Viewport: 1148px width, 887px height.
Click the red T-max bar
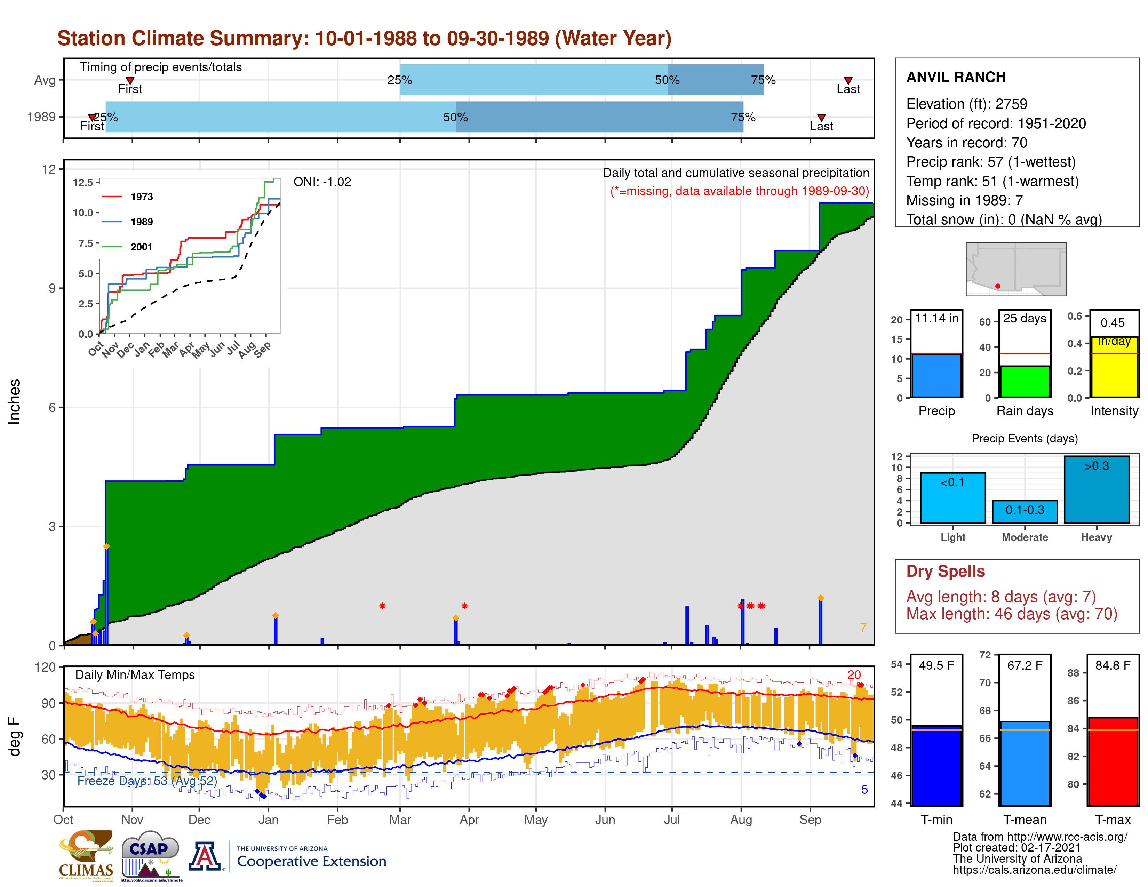[x=1113, y=761]
